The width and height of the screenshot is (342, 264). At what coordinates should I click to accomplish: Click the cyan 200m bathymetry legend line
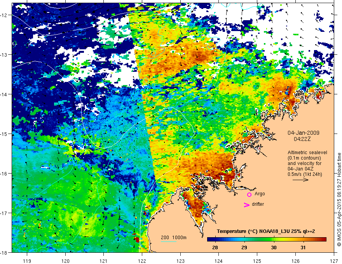pos(169,241)
